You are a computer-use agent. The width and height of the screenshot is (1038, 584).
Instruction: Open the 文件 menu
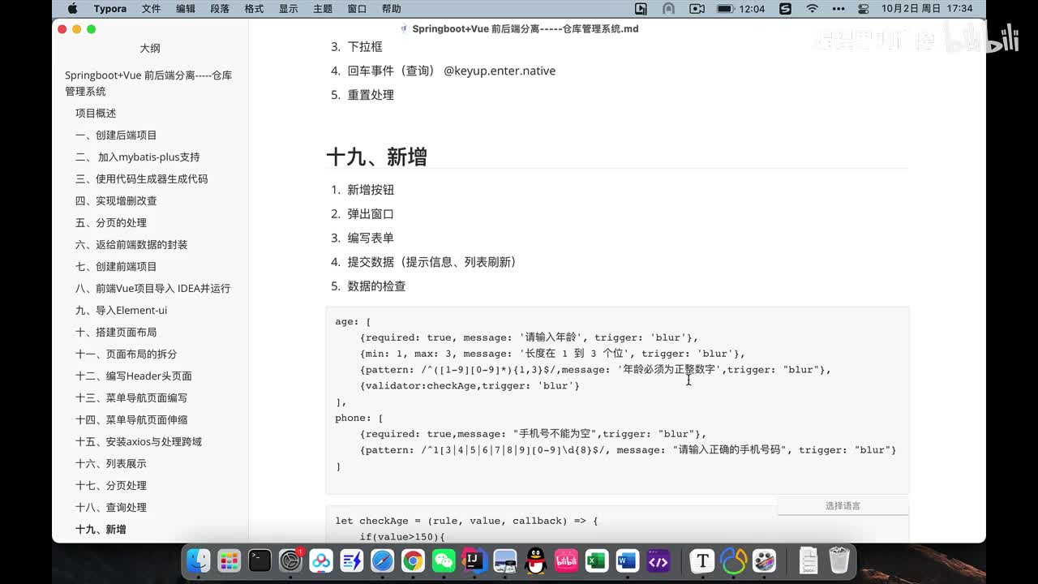[x=152, y=9]
